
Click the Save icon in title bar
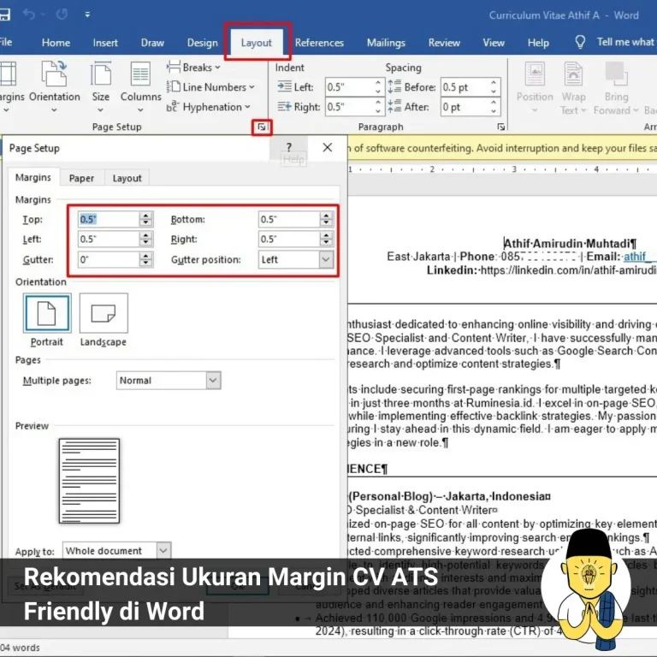(4, 15)
